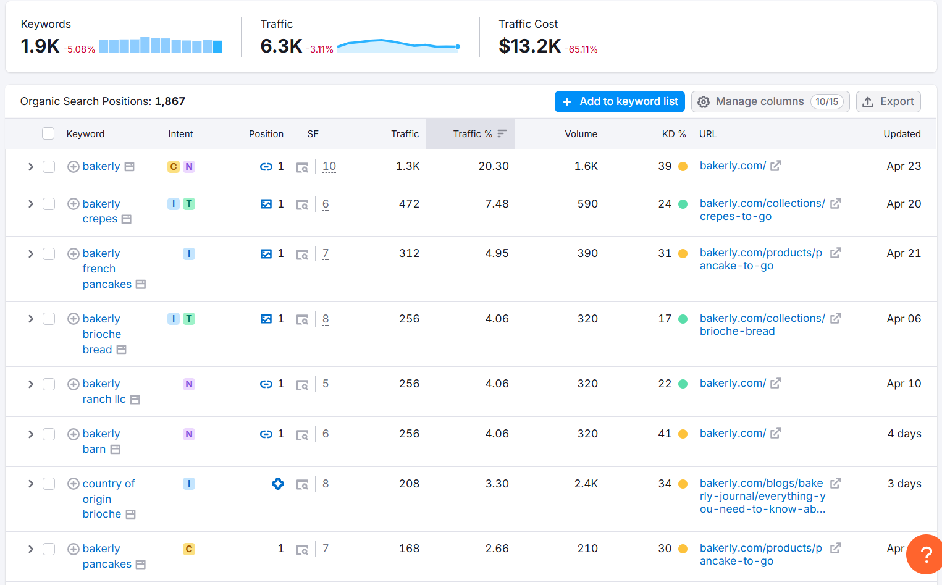The image size is (942, 585).
Task: Click the Traffic Cost $13.2K metric
Action: click(530, 46)
